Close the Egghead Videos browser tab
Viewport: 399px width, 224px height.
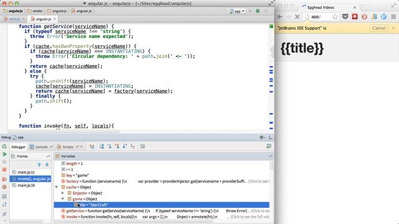click(x=355, y=7)
